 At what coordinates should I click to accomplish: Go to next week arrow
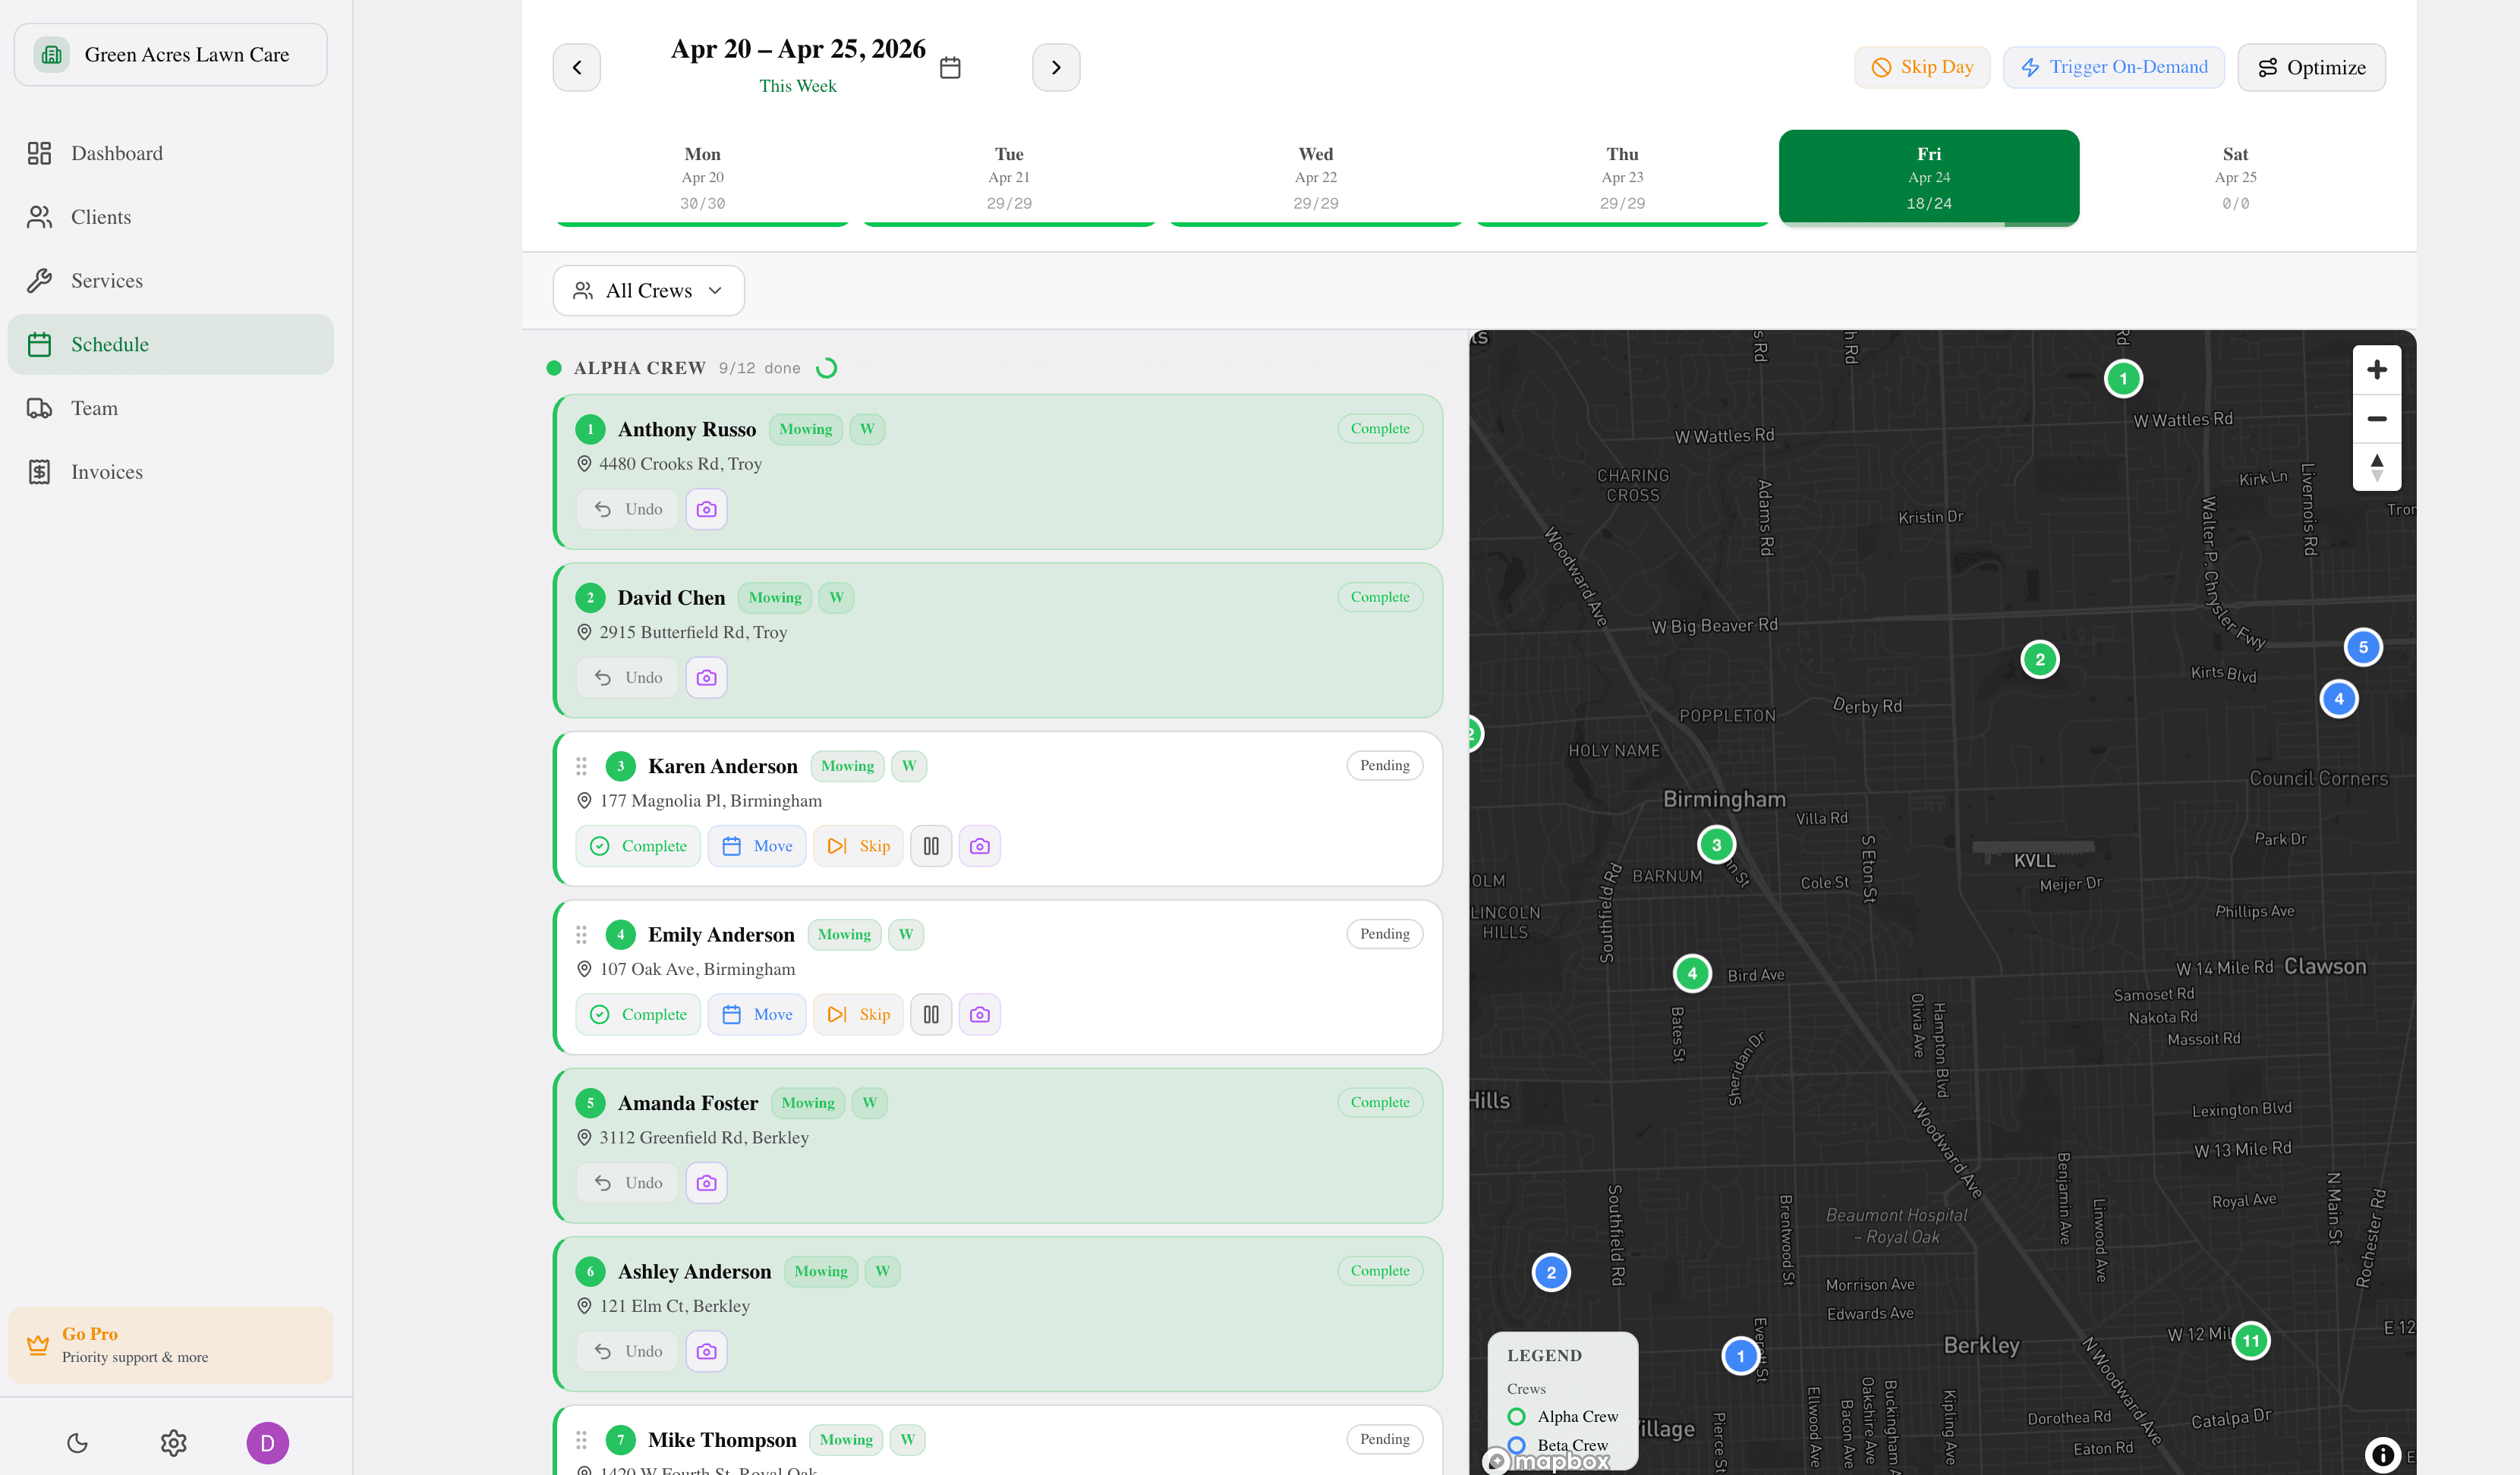(x=1055, y=68)
